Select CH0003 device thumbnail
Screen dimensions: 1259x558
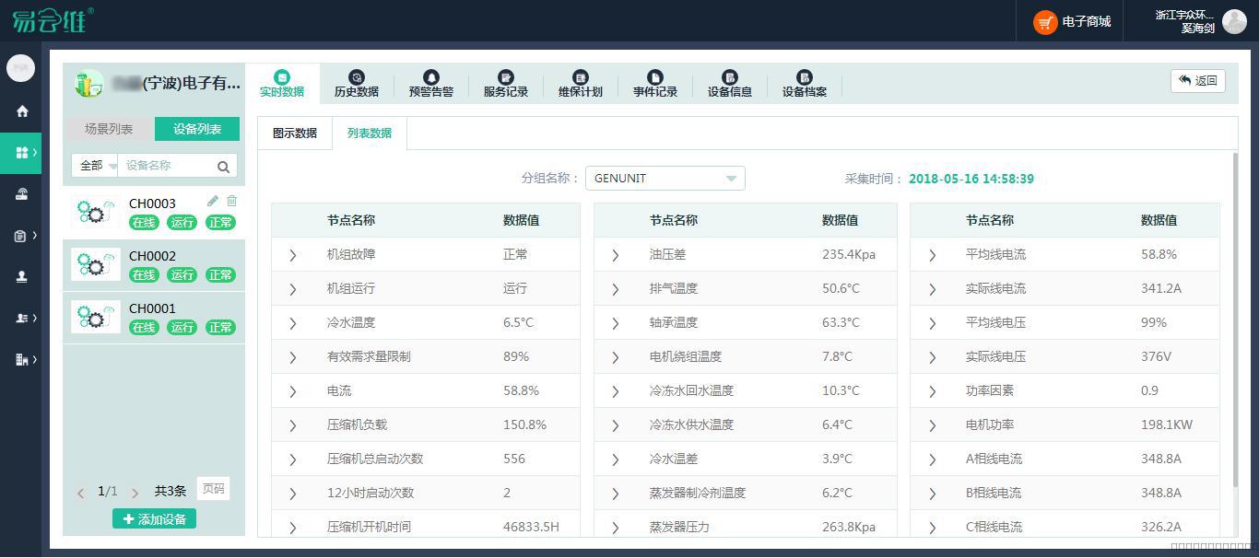pyautogui.click(x=96, y=212)
